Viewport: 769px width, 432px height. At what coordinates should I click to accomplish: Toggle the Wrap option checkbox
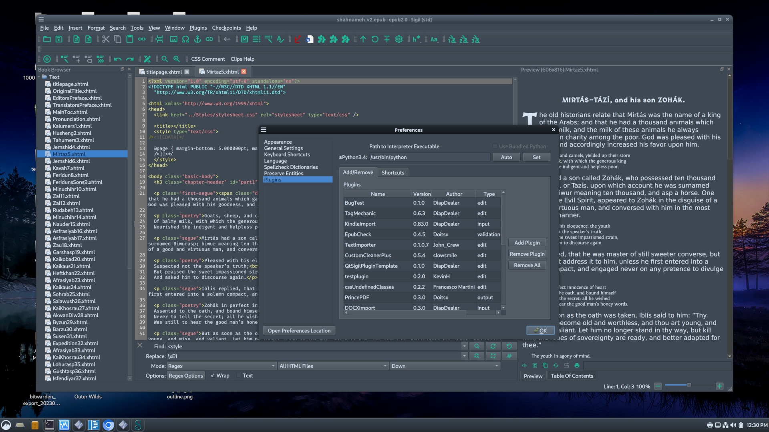click(x=213, y=376)
